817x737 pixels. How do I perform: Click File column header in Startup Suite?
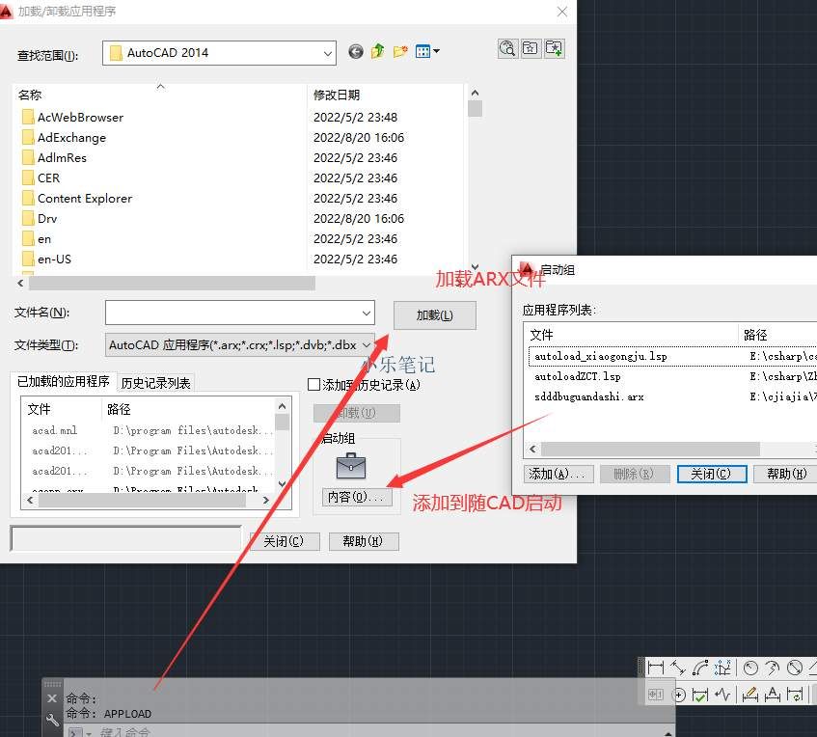tap(632, 335)
